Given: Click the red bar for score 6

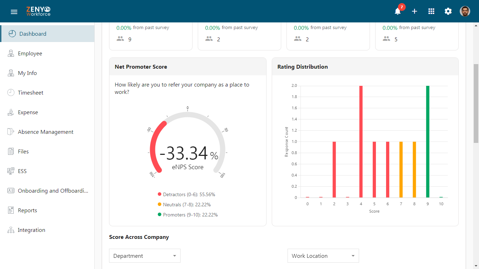Looking at the screenshot, I should coord(387,170).
